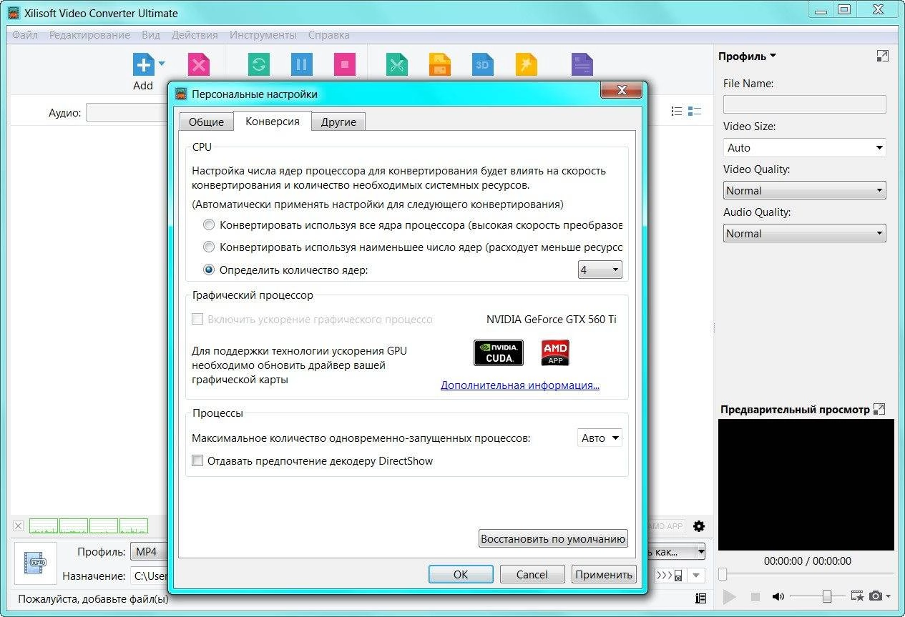Expand the Profile panel popout icon
Image resolution: width=905 pixels, height=617 pixels.
click(x=883, y=56)
